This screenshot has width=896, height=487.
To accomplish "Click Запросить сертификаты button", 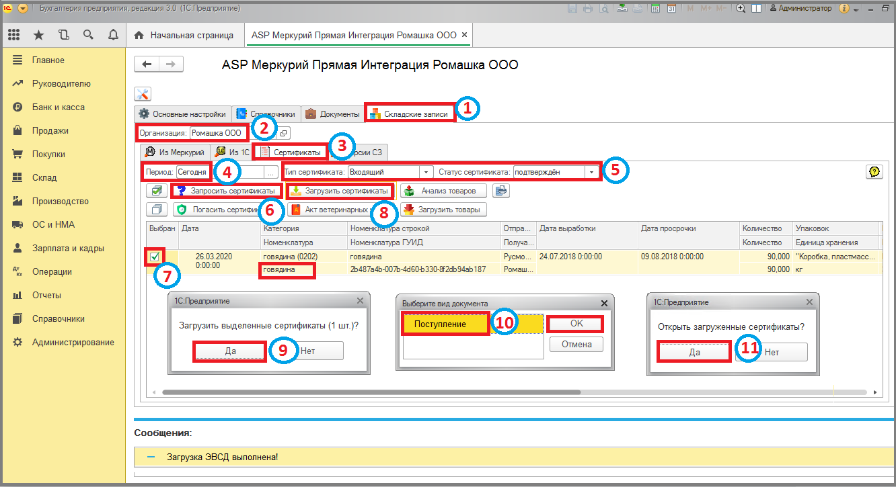I will pos(227,191).
